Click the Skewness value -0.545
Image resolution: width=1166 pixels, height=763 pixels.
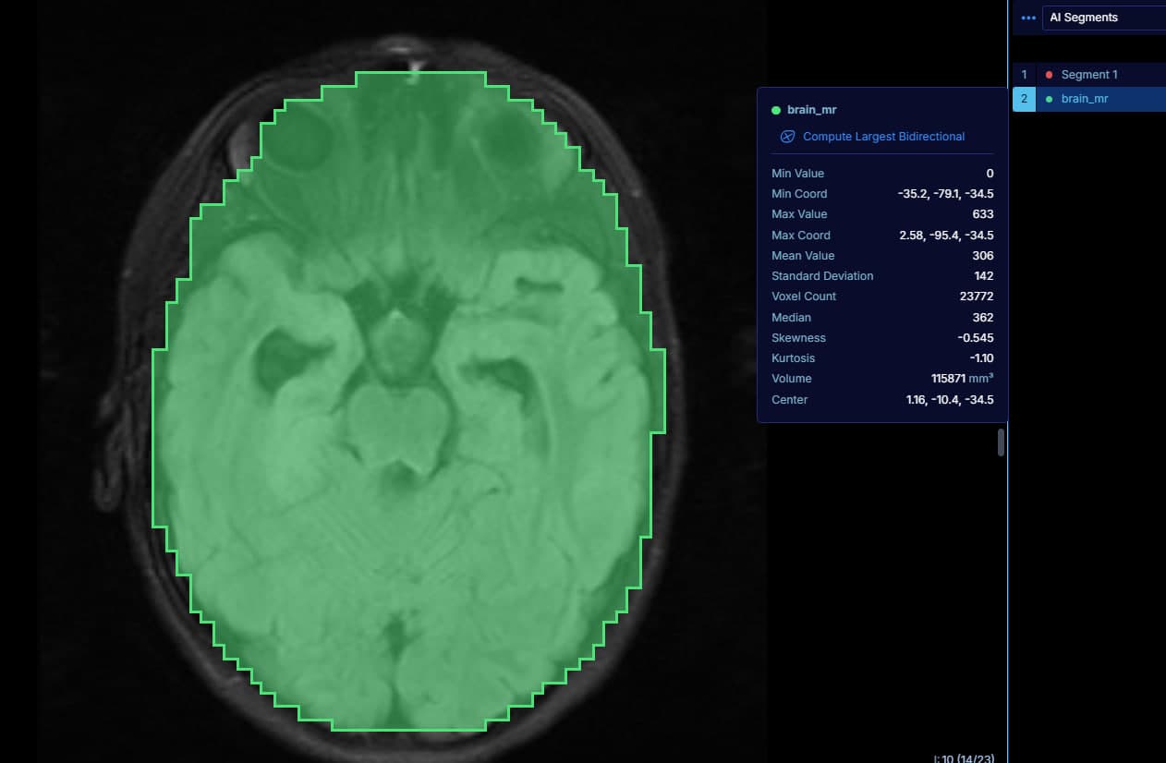click(976, 338)
